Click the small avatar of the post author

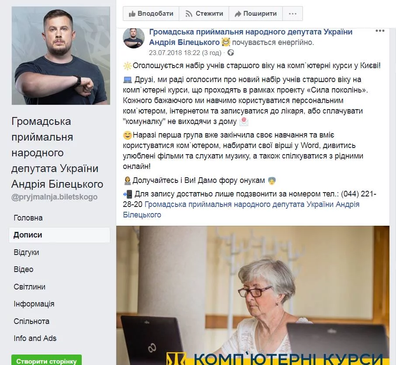134,38
